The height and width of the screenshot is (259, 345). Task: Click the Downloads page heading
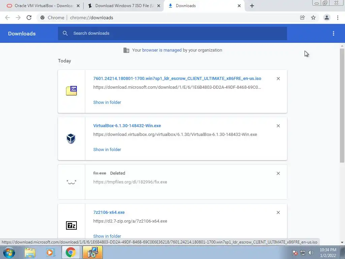click(x=22, y=33)
